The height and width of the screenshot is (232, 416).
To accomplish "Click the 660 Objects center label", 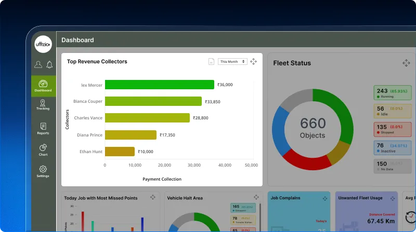I will click(x=313, y=128).
